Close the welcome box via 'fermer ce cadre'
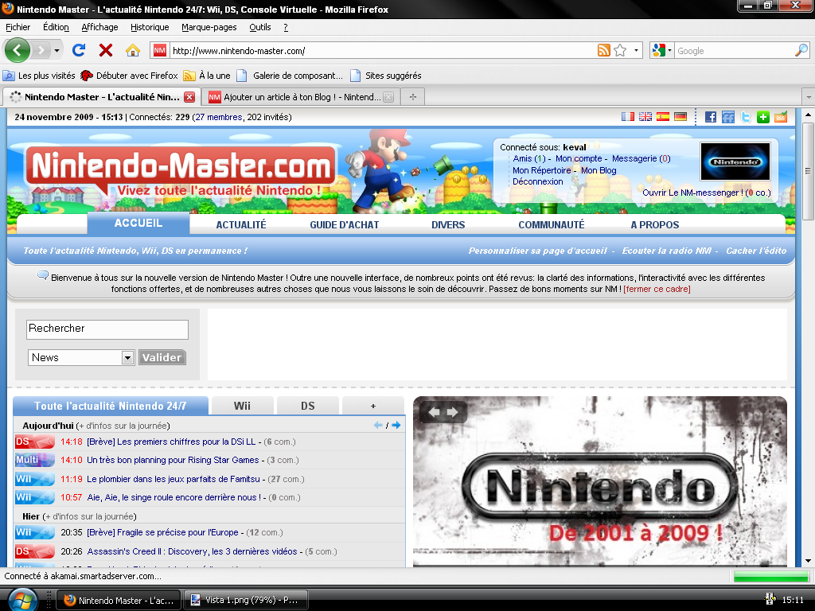The image size is (815, 611). 657,289
